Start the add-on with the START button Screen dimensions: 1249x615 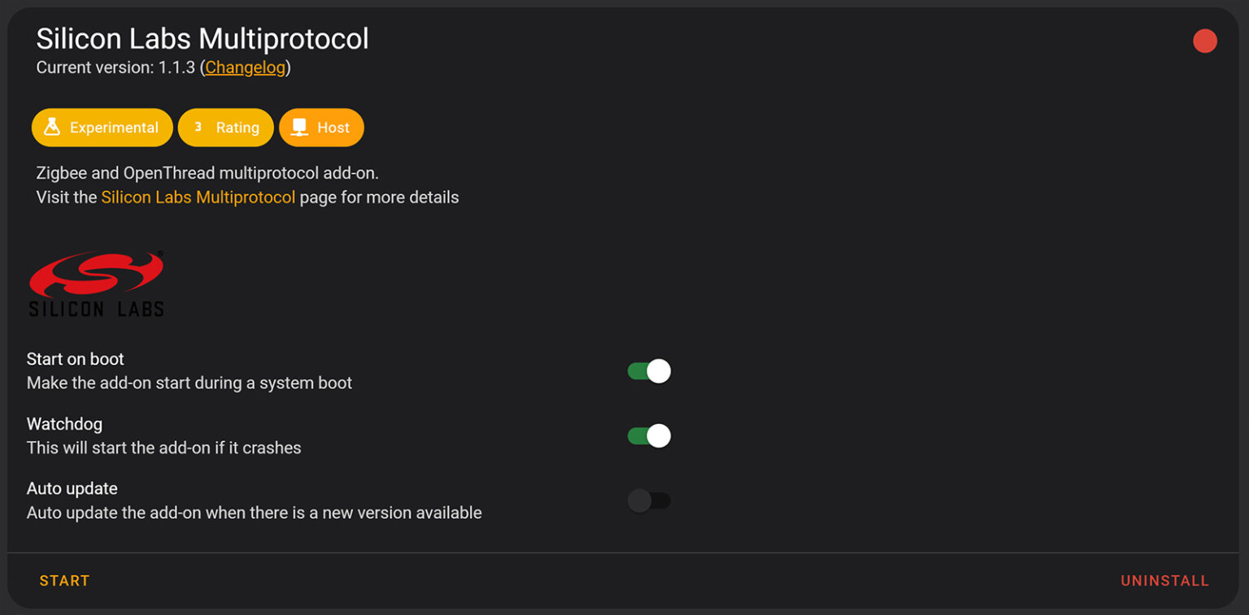(63, 580)
